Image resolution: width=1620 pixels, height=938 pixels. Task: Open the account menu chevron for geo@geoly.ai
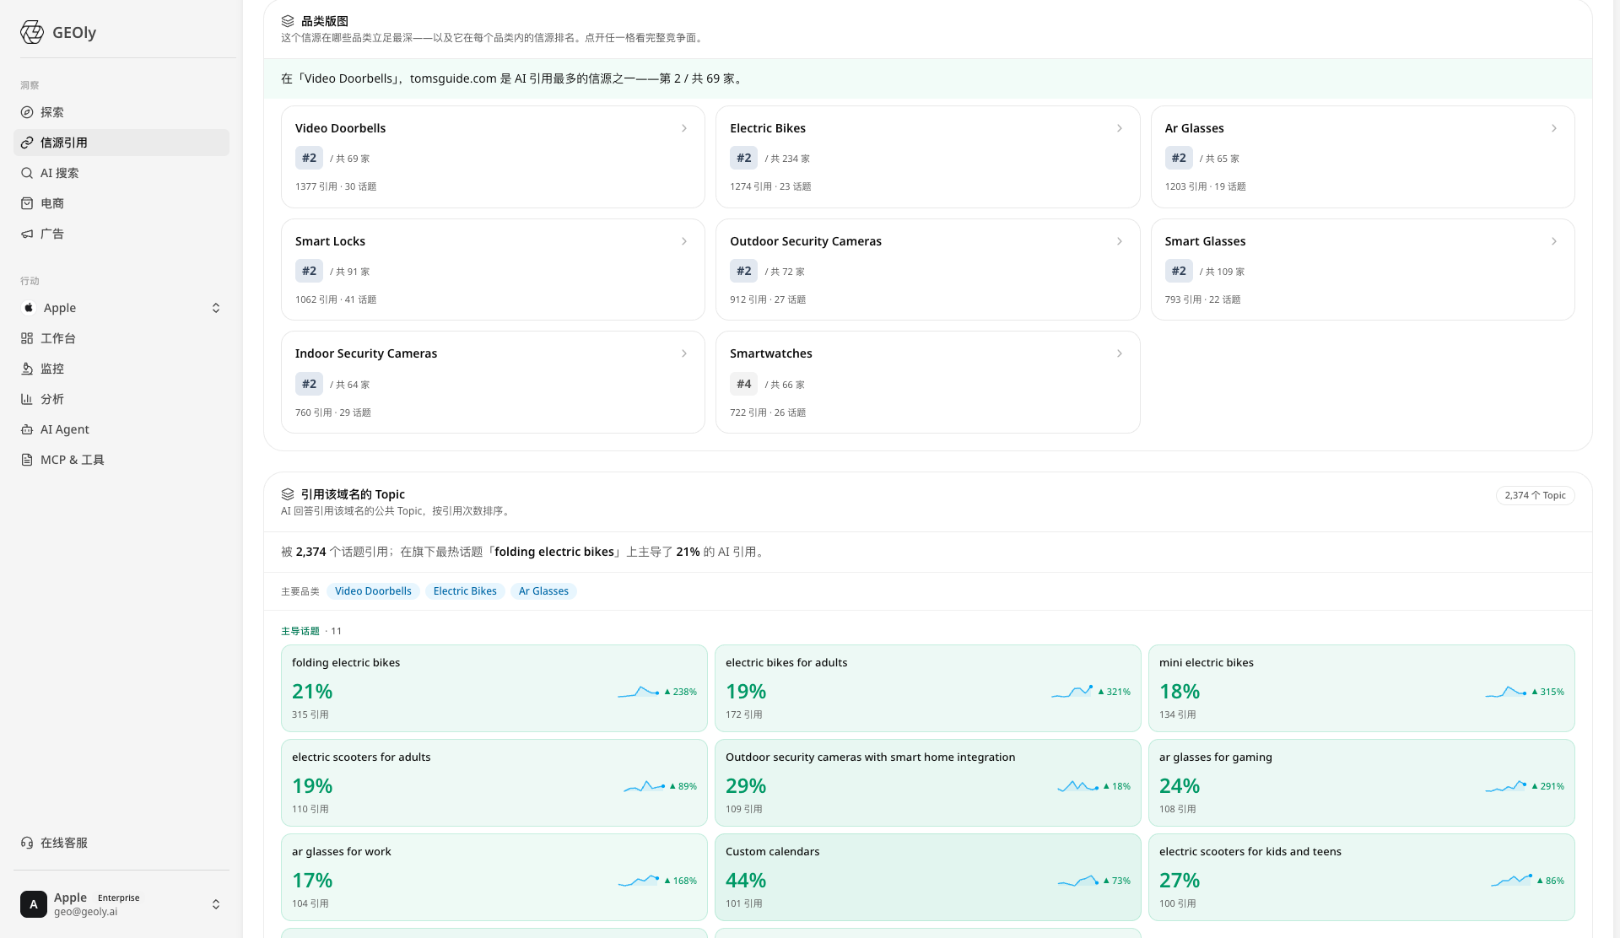point(216,904)
